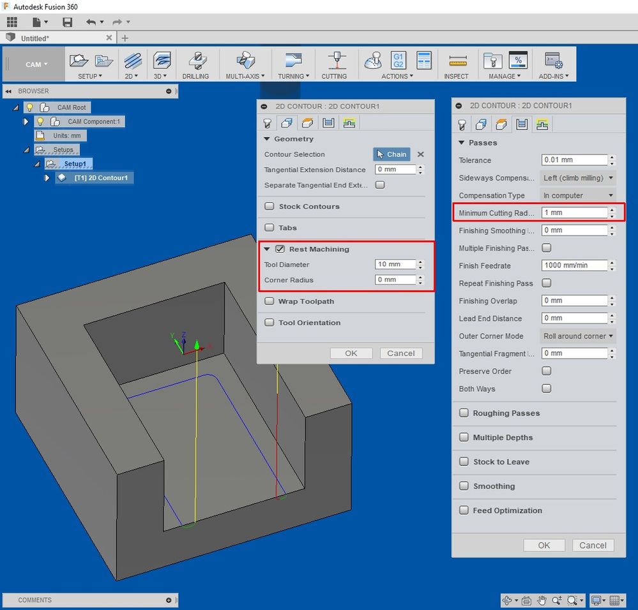Screen dimensions: 638x610
Task: Enable the Tool Orientation checkbox
Action: (x=270, y=322)
